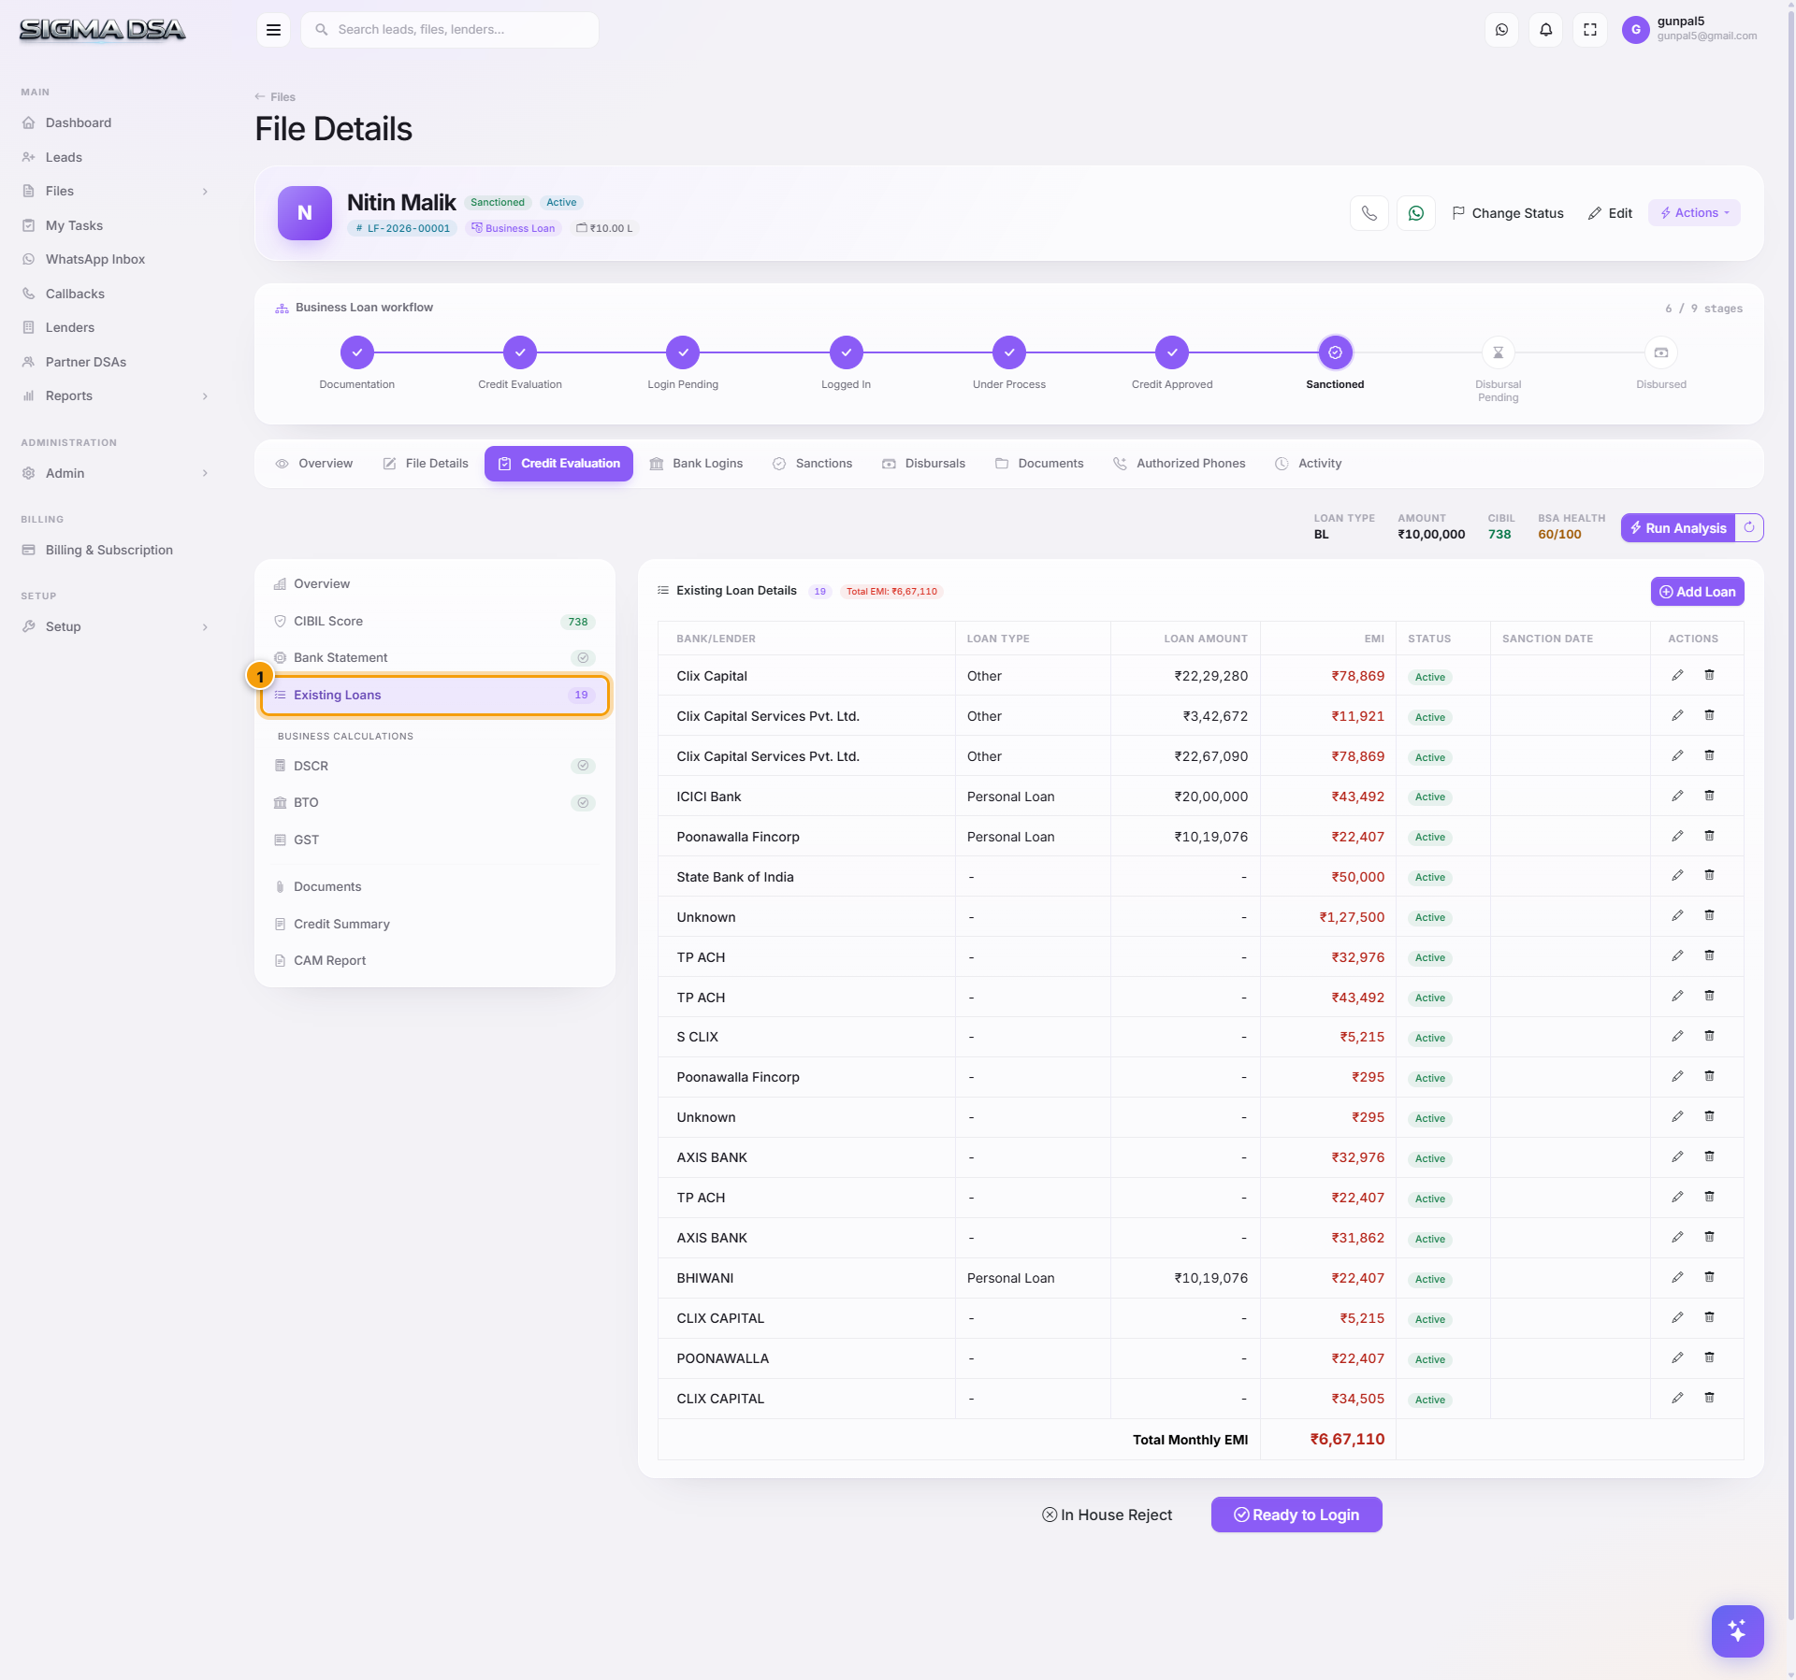Click the Sanctioned workflow stage icon

(1335, 352)
